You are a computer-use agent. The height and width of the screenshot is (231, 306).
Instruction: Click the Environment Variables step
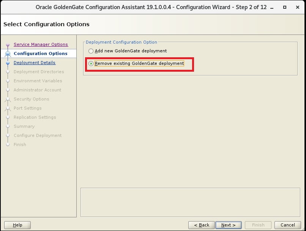[38, 81]
